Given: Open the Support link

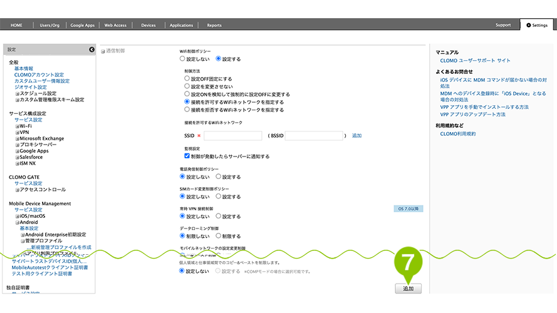Looking at the screenshot, I should [x=503, y=25].
